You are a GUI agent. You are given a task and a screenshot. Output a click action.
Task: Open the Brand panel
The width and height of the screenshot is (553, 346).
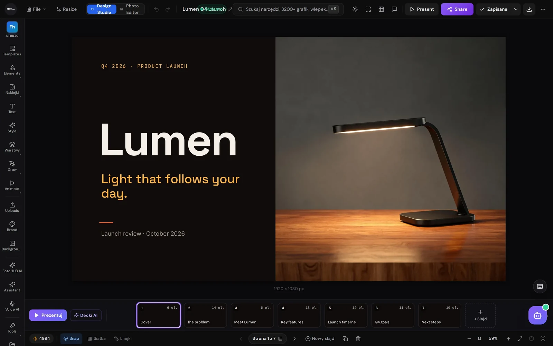pyautogui.click(x=12, y=226)
